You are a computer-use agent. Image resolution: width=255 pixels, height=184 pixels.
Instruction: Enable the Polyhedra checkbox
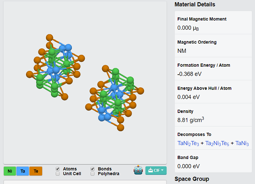point(92,174)
